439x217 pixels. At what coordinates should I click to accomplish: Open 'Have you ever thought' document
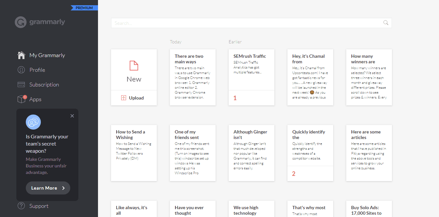[193, 209]
